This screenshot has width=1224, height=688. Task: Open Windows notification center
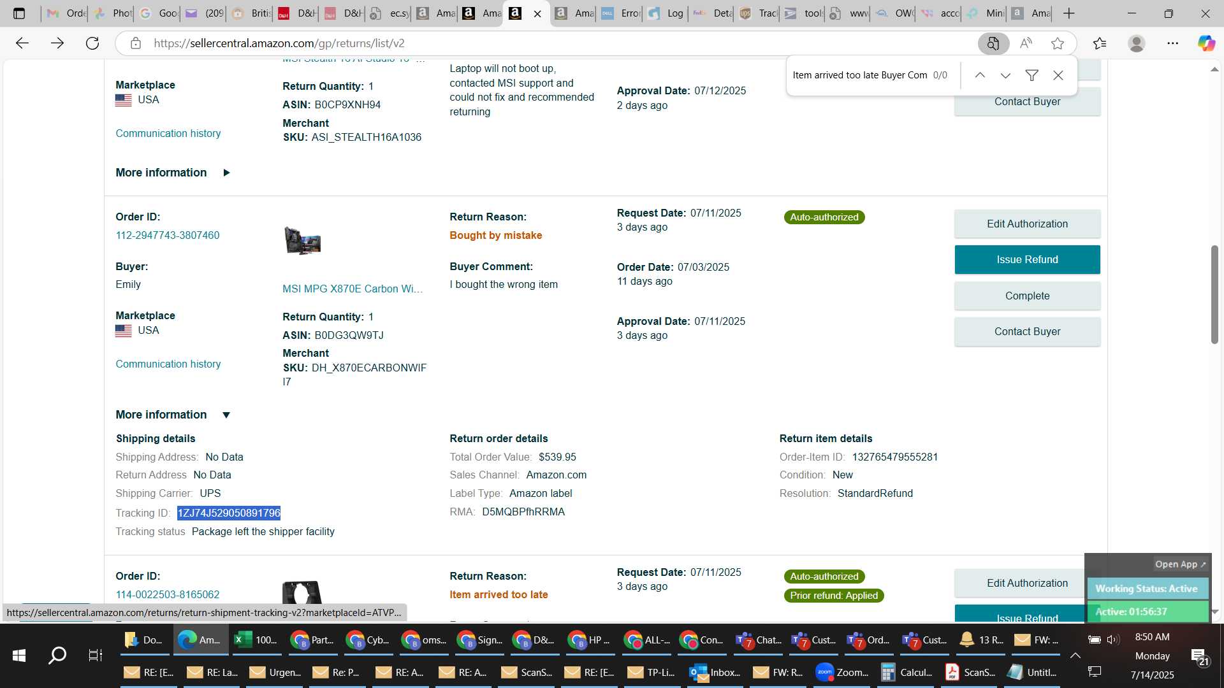point(1199,656)
